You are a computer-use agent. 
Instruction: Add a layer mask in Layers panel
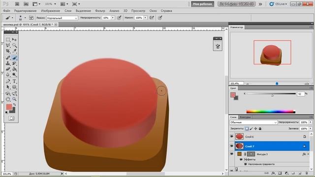[x=280, y=173]
